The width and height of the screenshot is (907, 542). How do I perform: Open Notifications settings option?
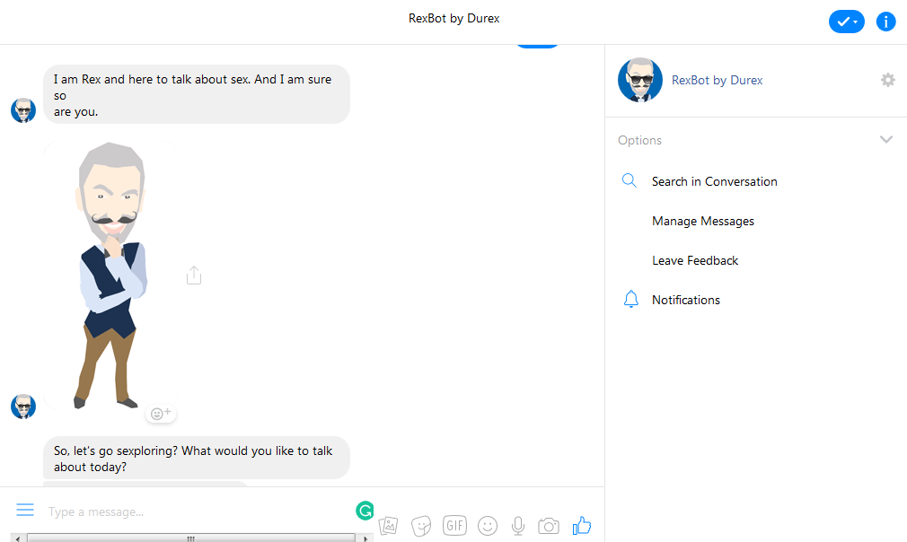[x=685, y=300]
